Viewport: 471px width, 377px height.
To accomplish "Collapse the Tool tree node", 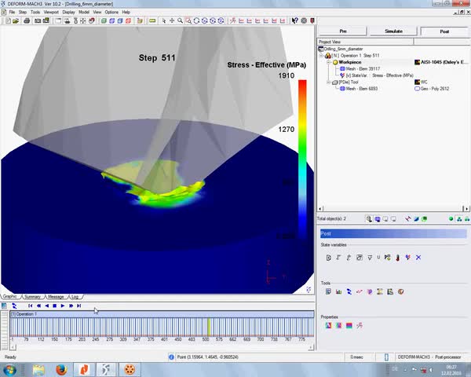I will coord(327,82).
